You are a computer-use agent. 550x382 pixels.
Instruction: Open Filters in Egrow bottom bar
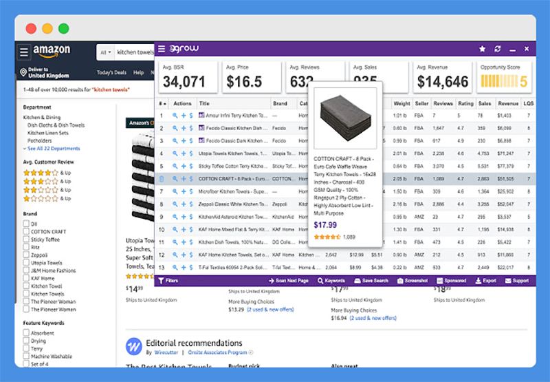coord(168,281)
